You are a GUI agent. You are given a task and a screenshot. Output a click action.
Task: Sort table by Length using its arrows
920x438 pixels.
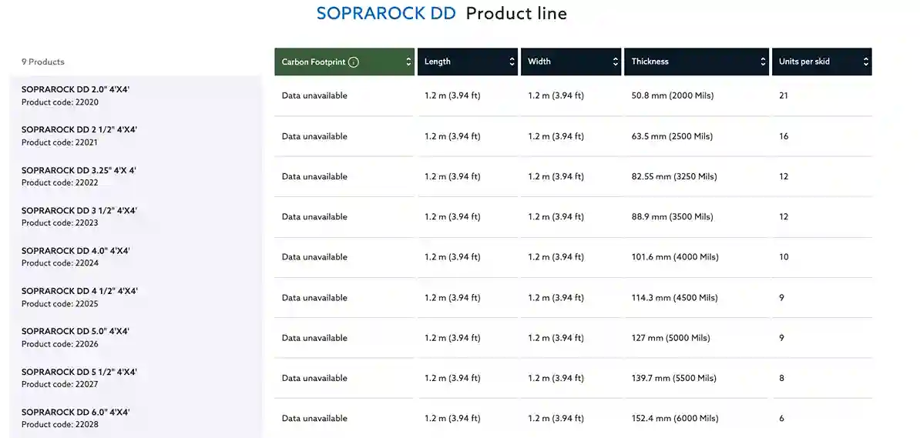512,62
